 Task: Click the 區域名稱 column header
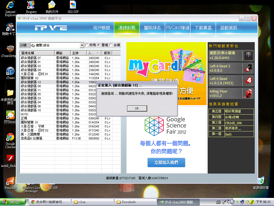tap(37, 53)
